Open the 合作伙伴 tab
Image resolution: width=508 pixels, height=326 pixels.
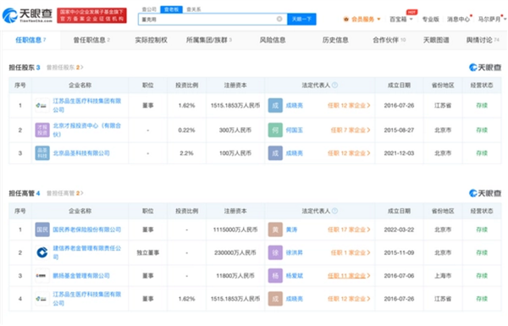tap(389, 40)
